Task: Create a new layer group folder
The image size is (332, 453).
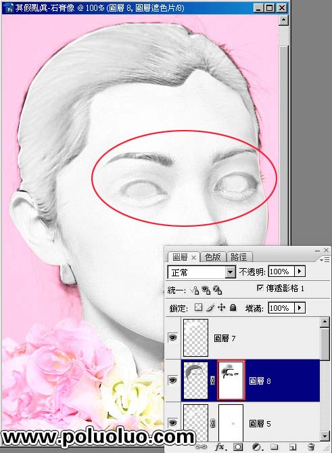Action: (275, 447)
